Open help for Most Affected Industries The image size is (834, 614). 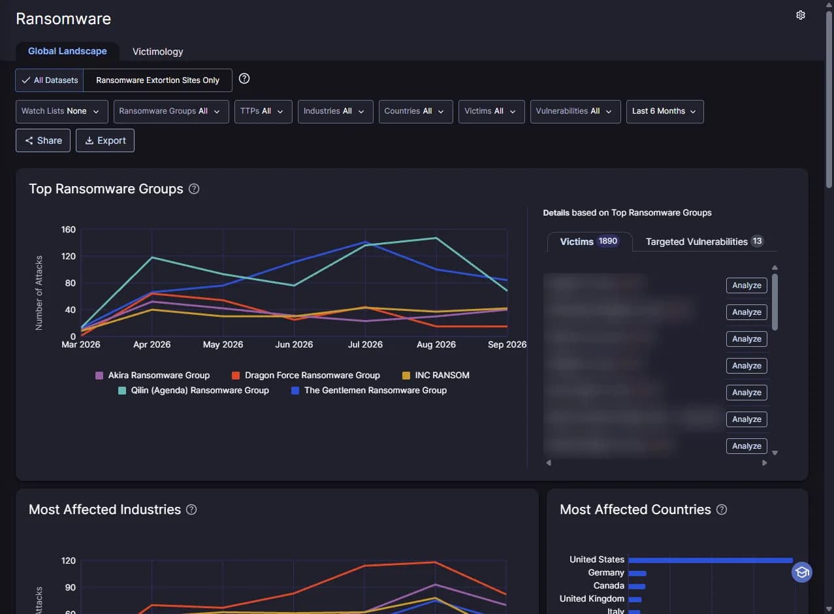pyautogui.click(x=191, y=509)
